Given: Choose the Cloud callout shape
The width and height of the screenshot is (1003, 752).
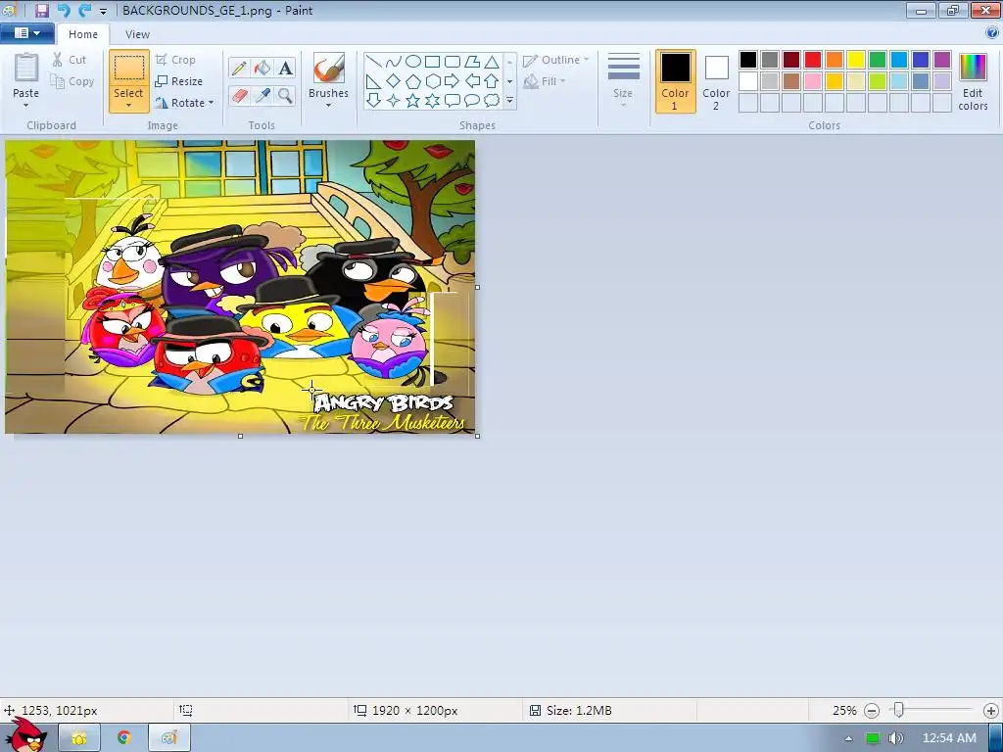Looking at the screenshot, I should (x=492, y=101).
